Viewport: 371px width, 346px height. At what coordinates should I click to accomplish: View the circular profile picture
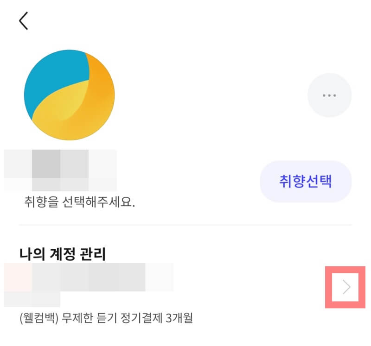69,95
